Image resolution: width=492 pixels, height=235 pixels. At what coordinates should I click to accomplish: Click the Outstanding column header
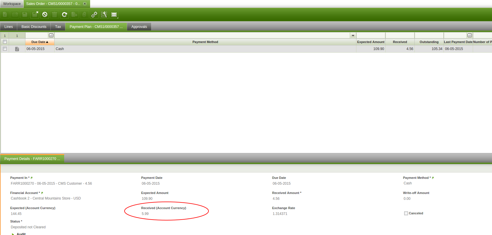click(429, 42)
